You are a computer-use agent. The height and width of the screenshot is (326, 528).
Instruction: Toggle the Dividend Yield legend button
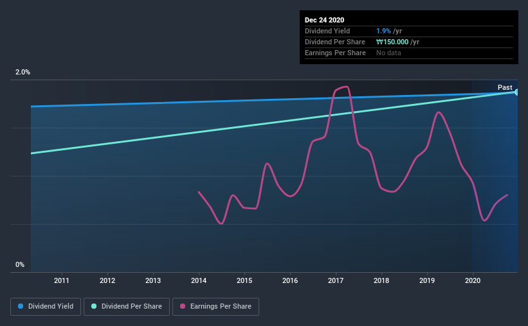pyautogui.click(x=46, y=307)
